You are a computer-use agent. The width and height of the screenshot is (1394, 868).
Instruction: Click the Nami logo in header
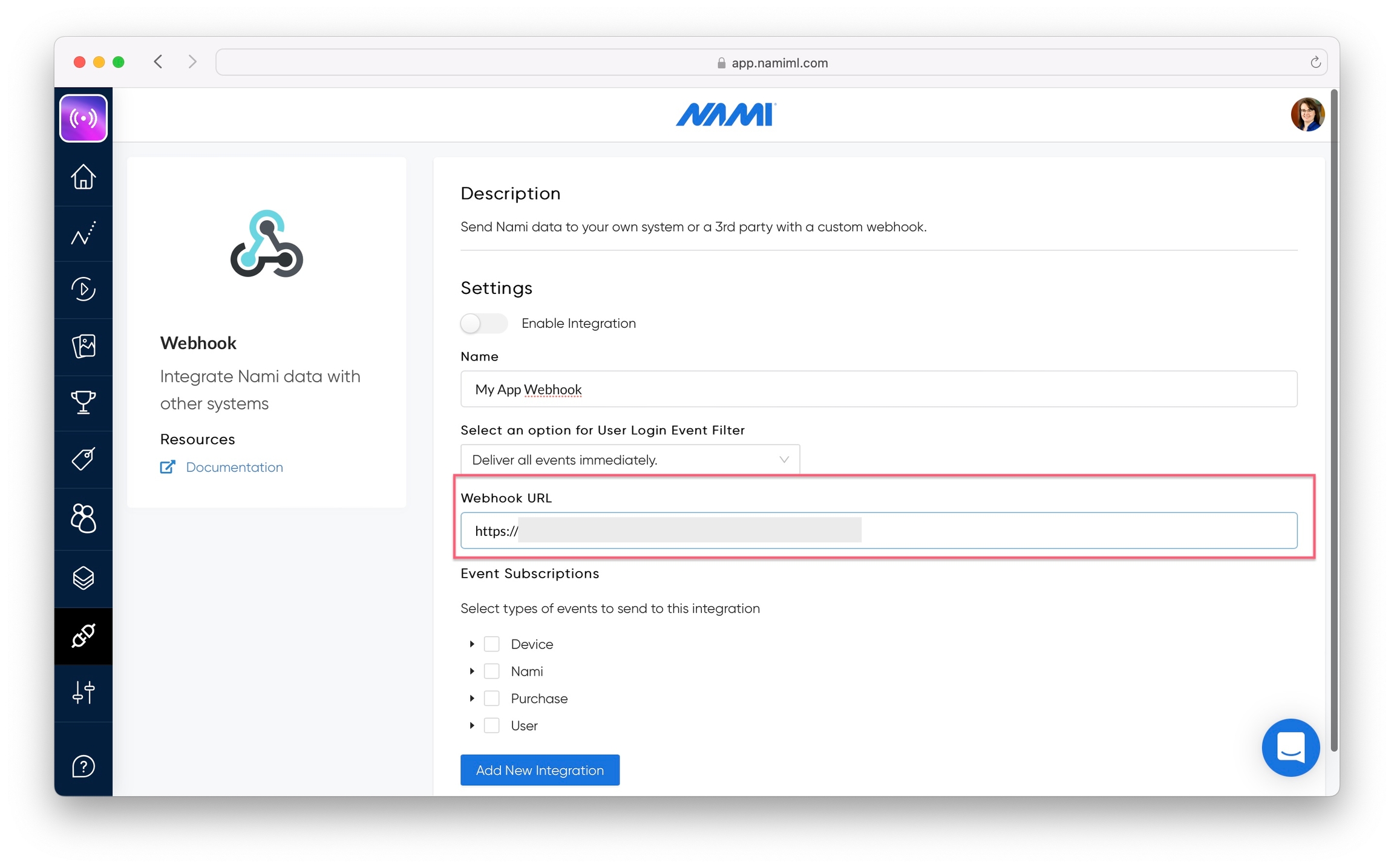[x=725, y=114]
